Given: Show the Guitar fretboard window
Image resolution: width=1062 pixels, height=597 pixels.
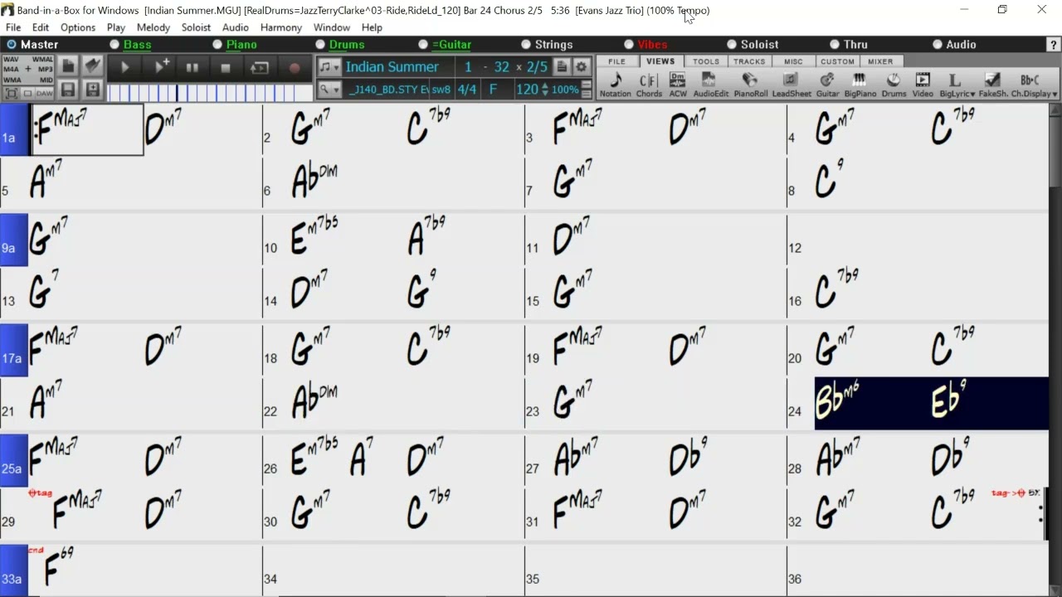Looking at the screenshot, I should [827, 85].
